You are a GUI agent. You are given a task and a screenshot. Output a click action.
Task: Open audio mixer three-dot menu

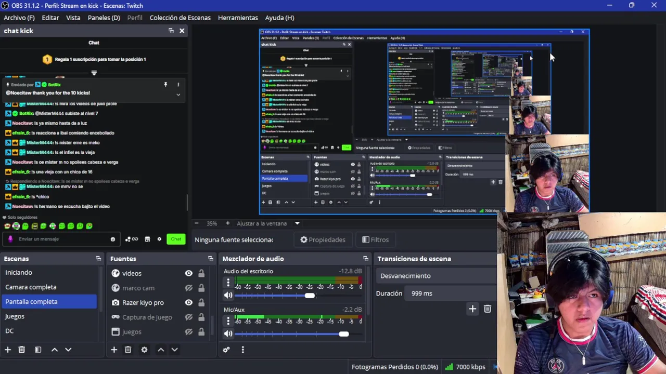pos(242,350)
